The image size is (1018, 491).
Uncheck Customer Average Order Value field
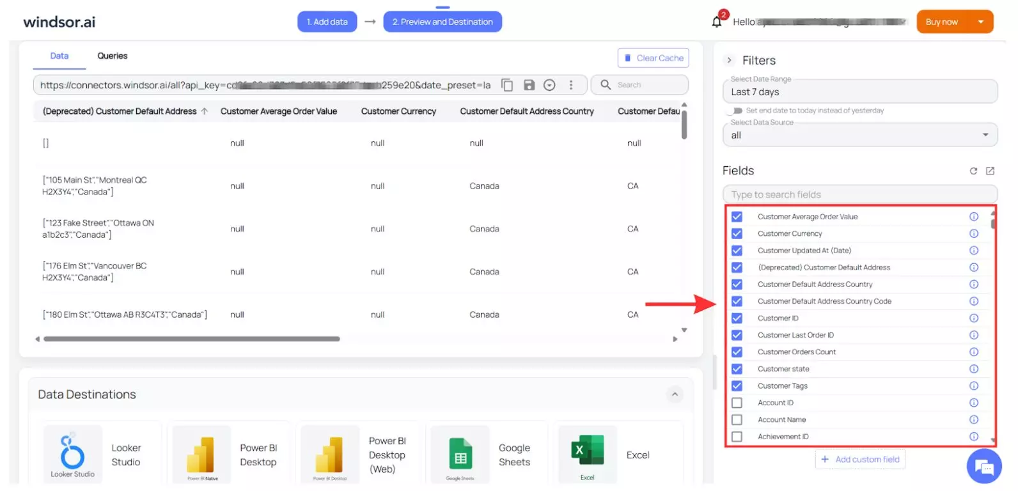[x=737, y=217]
